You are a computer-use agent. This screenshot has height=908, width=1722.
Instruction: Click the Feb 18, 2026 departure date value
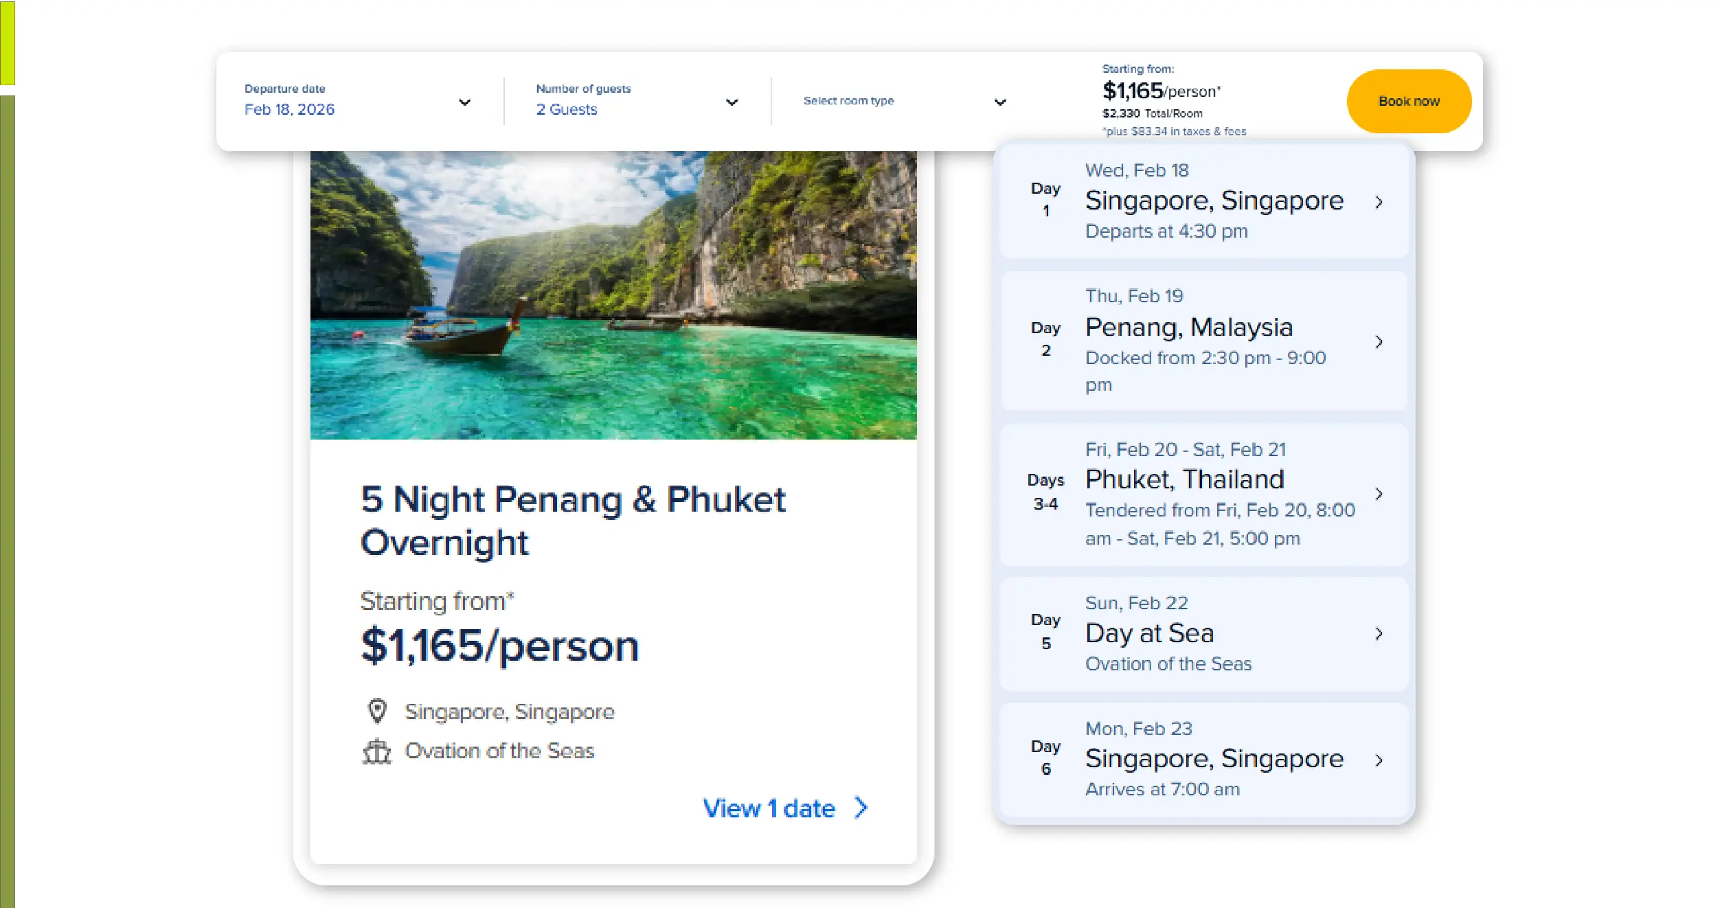(x=289, y=110)
